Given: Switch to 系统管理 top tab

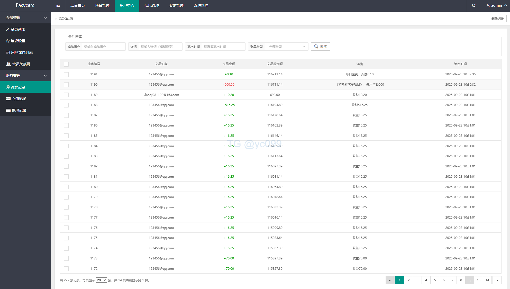Looking at the screenshot, I should coord(201,5).
